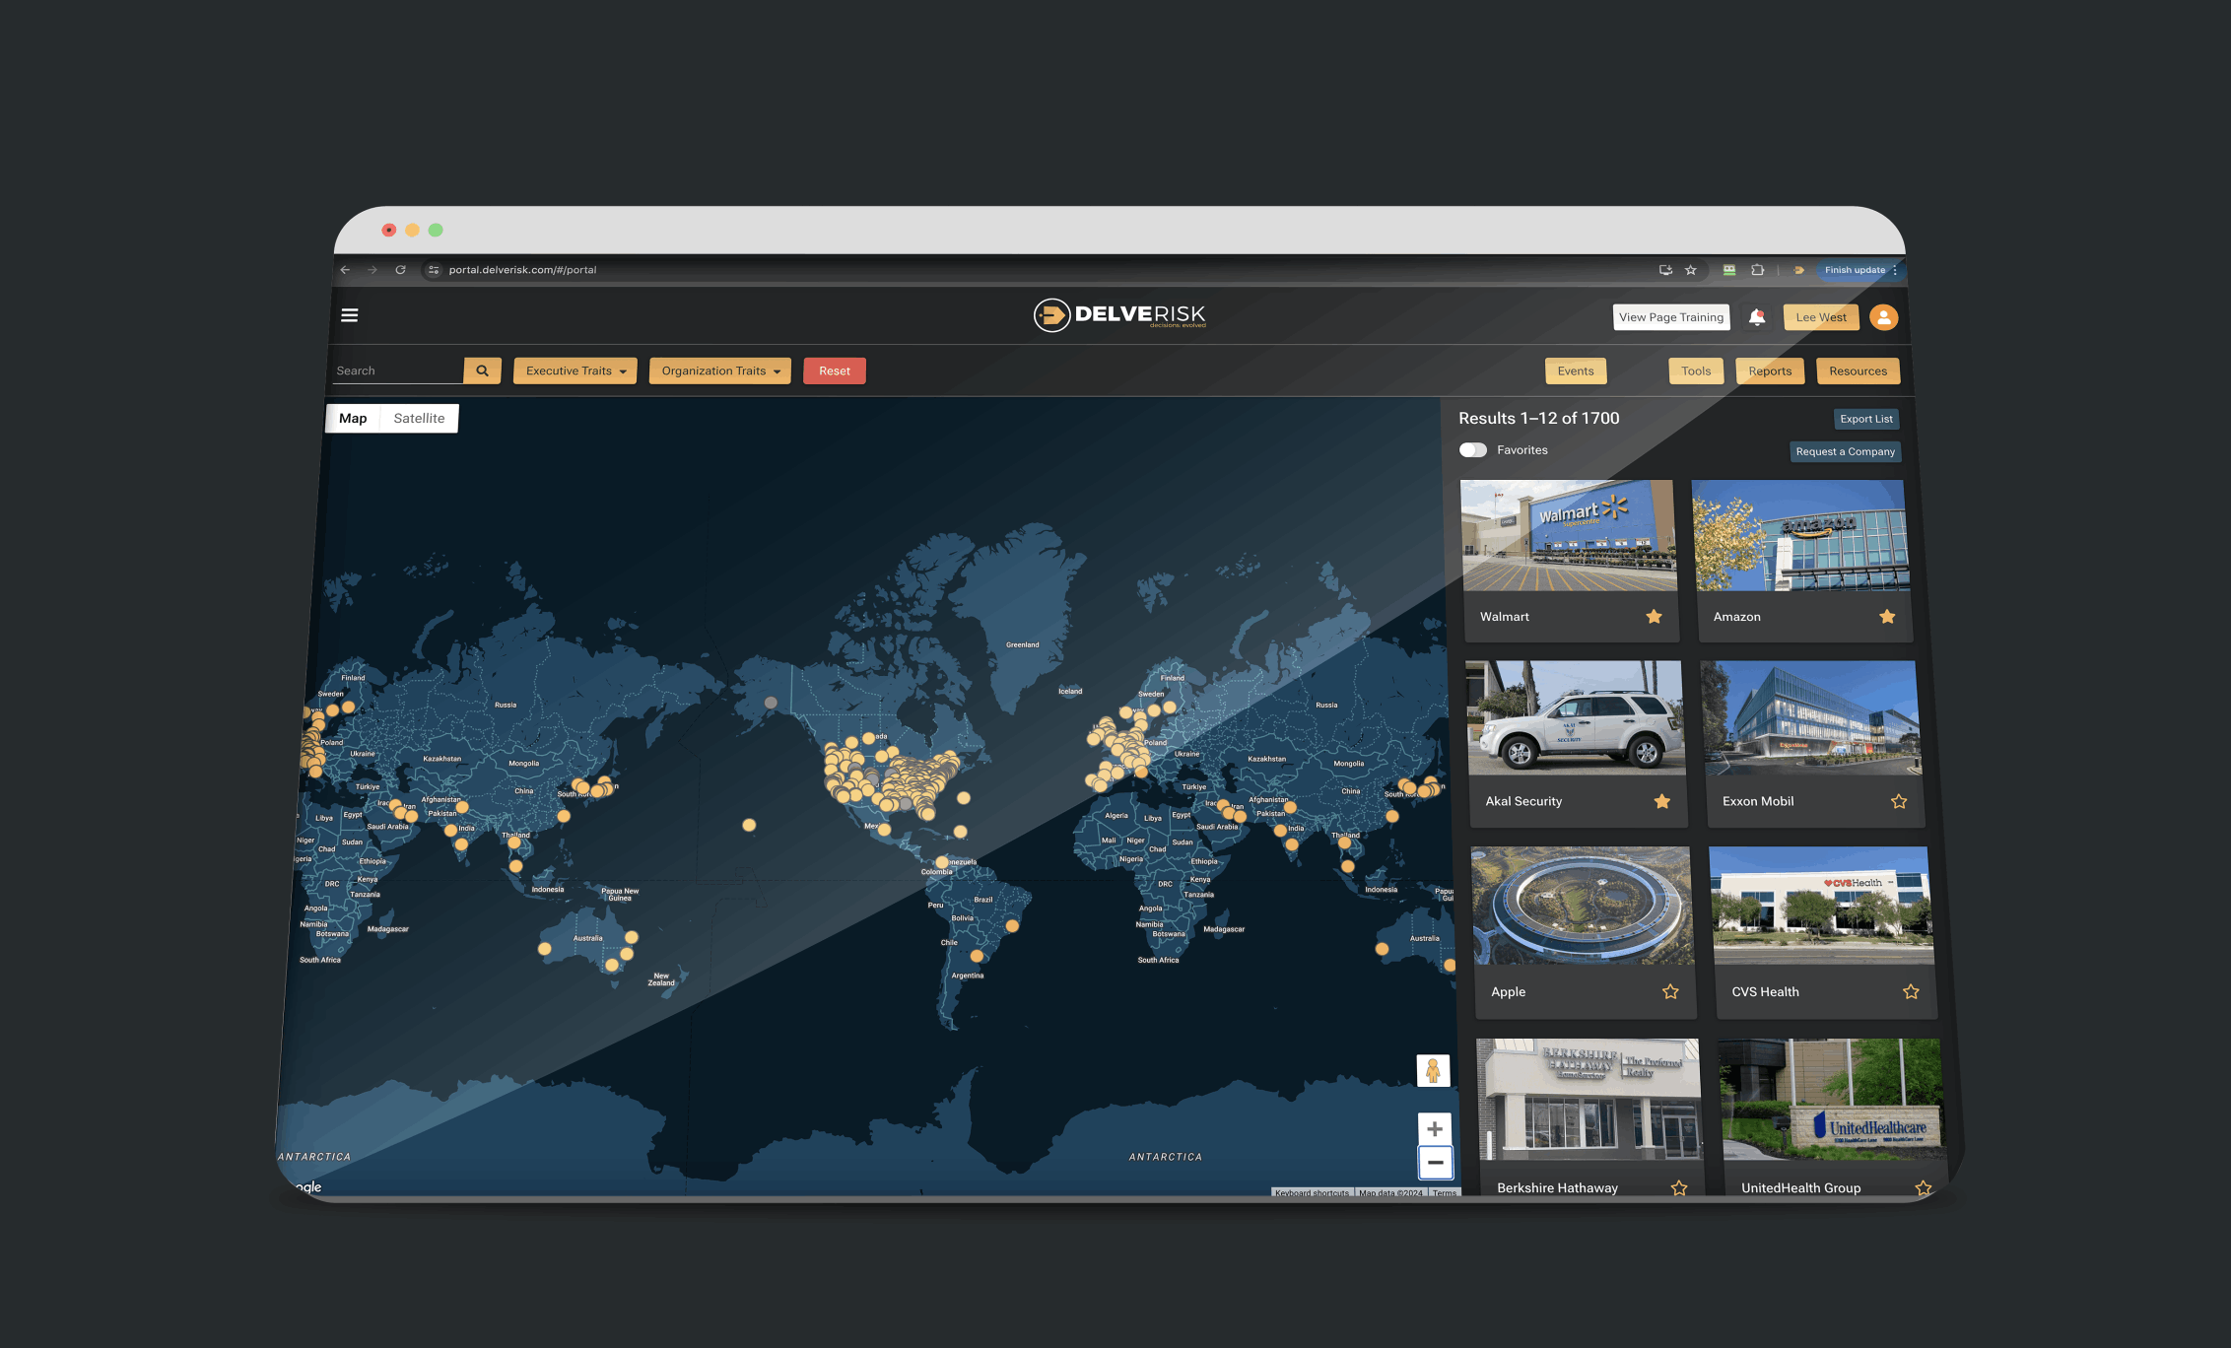Click the Export List button

tap(1865, 418)
